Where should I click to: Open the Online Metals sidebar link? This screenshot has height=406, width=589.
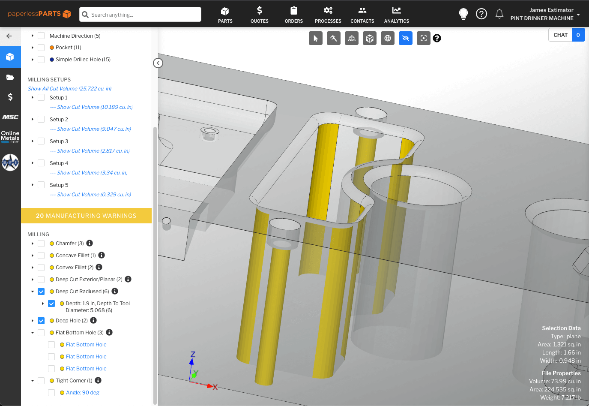(x=10, y=137)
